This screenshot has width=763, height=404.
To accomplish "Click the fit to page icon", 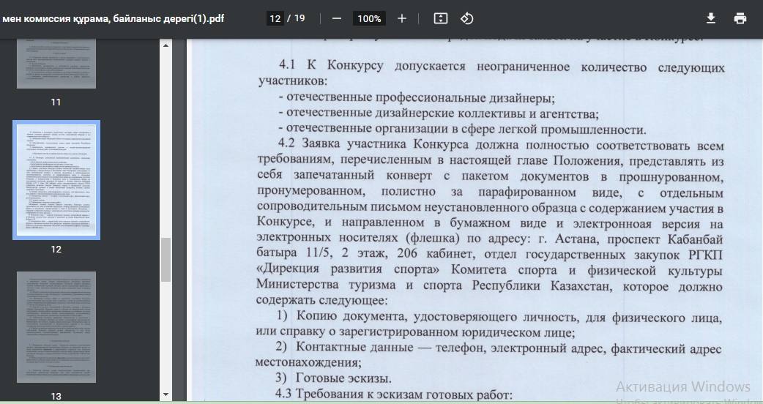I will 440,18.
